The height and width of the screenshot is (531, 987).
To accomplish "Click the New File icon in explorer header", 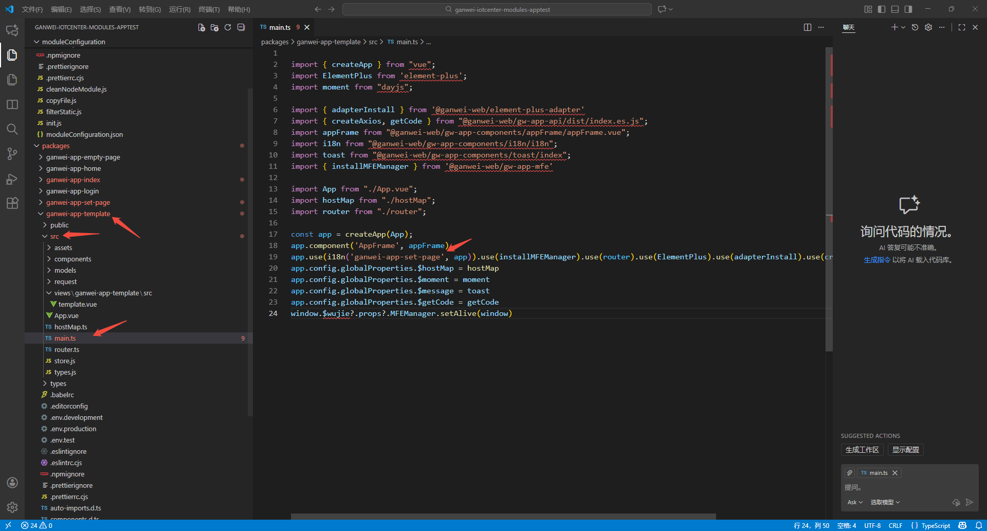I will point(202,27).
